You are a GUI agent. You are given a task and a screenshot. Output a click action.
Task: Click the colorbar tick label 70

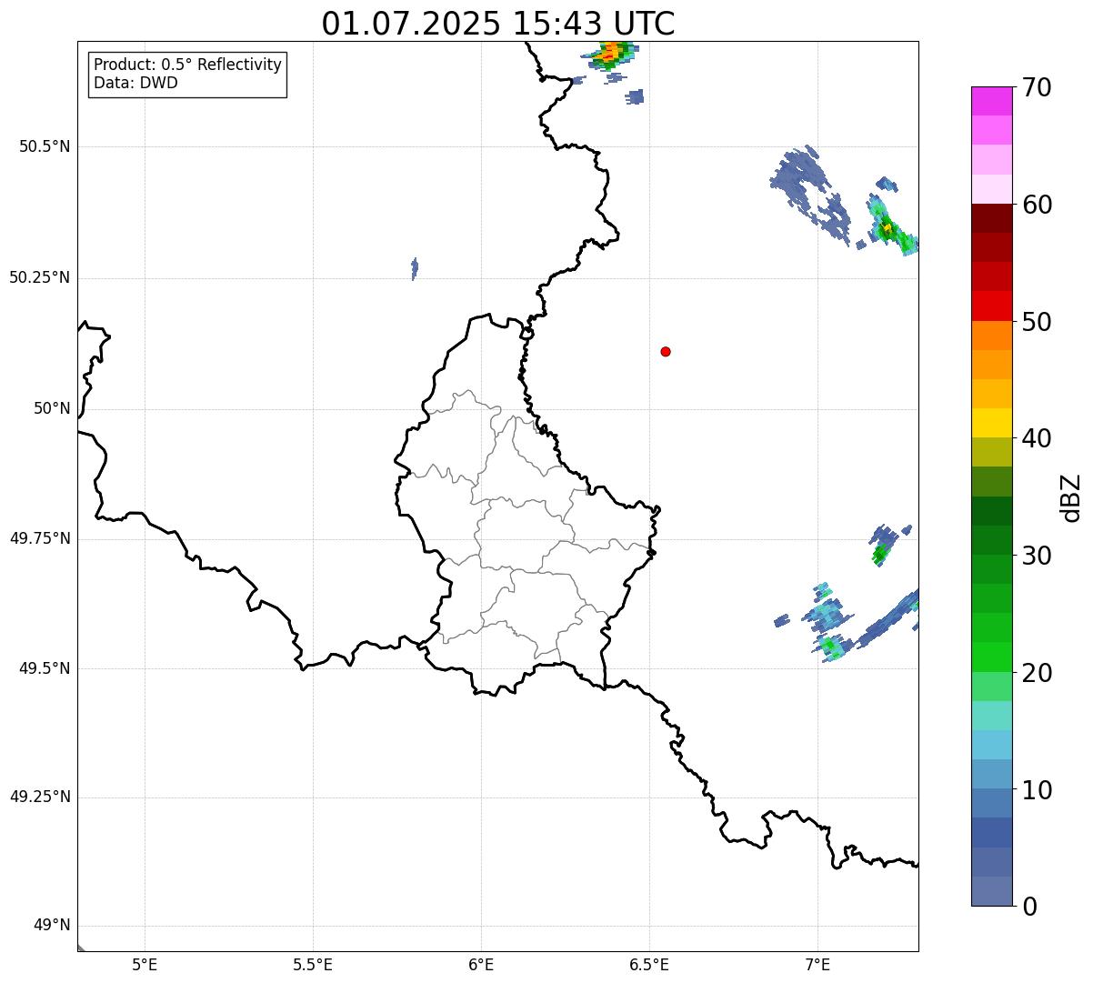1037,87
